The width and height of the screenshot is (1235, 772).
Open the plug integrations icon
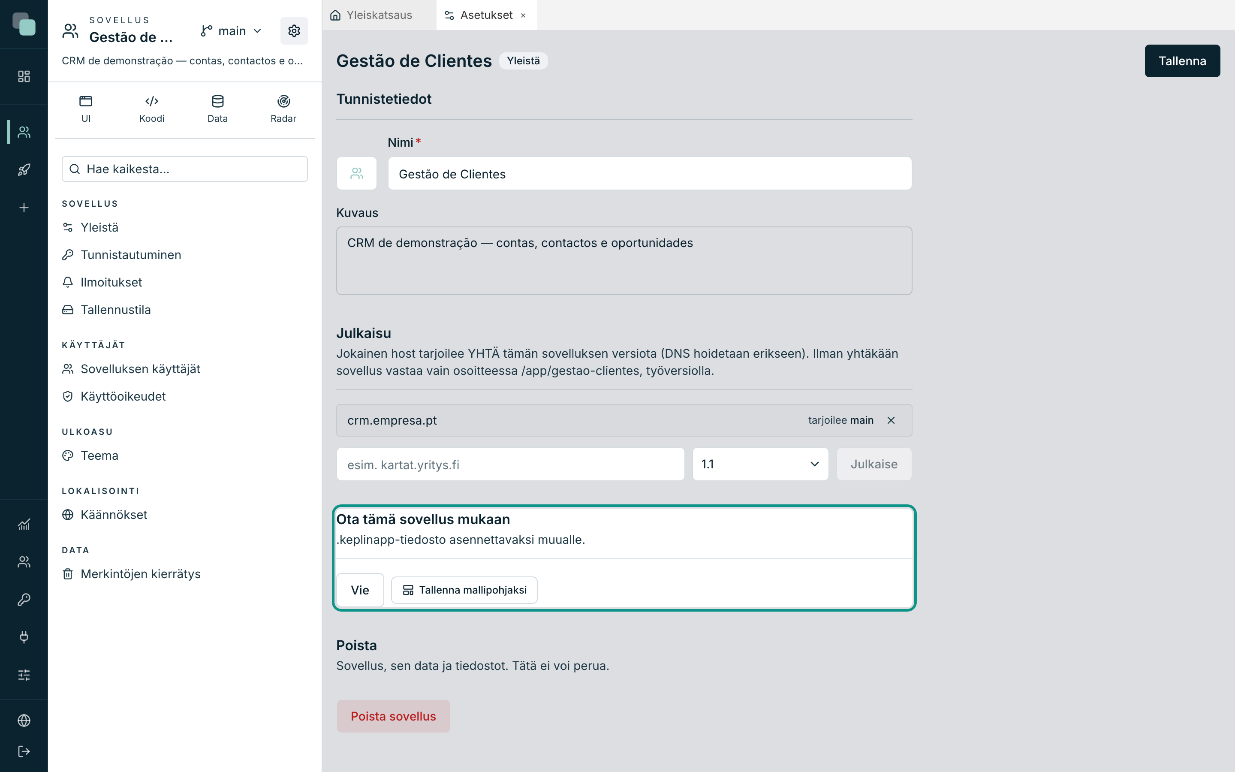pos(24,637)
